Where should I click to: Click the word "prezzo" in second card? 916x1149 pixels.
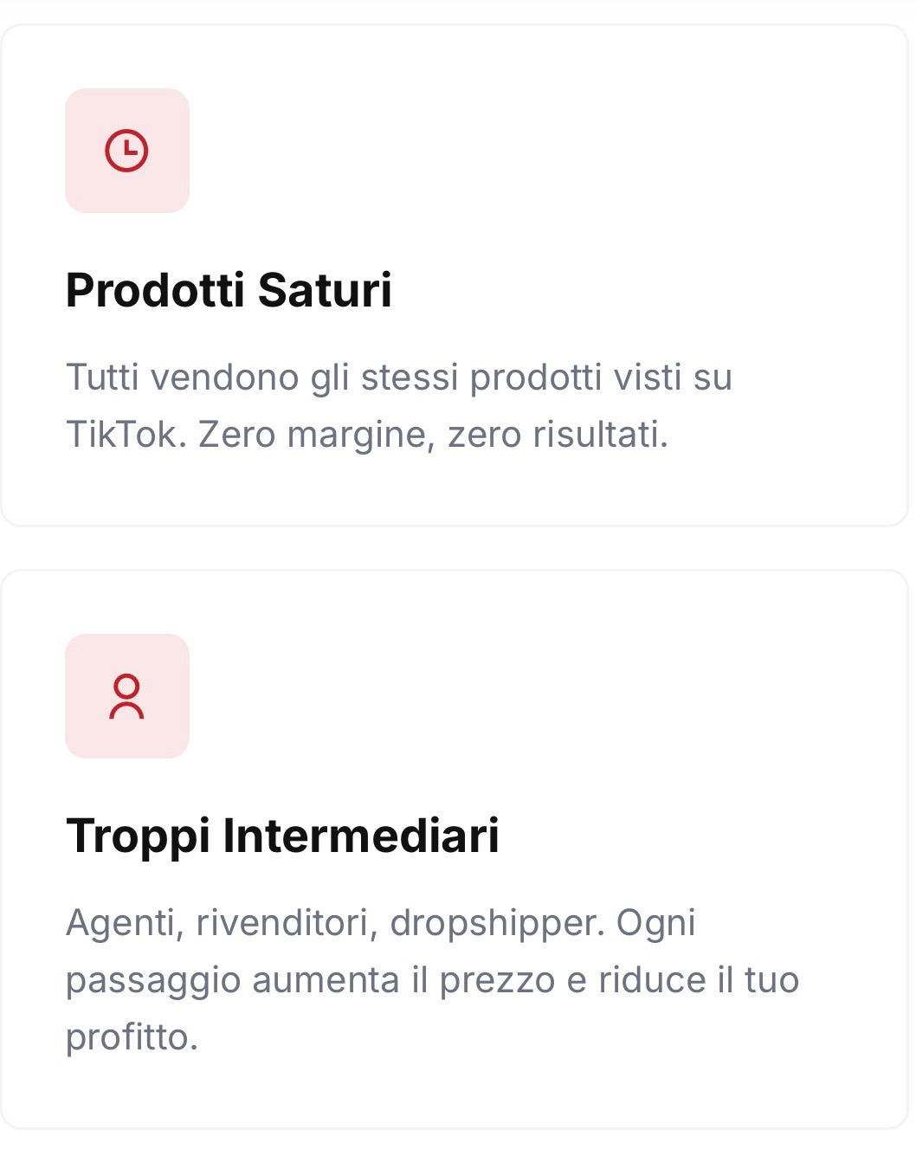497,981
